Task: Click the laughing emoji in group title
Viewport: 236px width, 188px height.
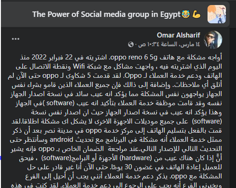Action: [185, 14]
